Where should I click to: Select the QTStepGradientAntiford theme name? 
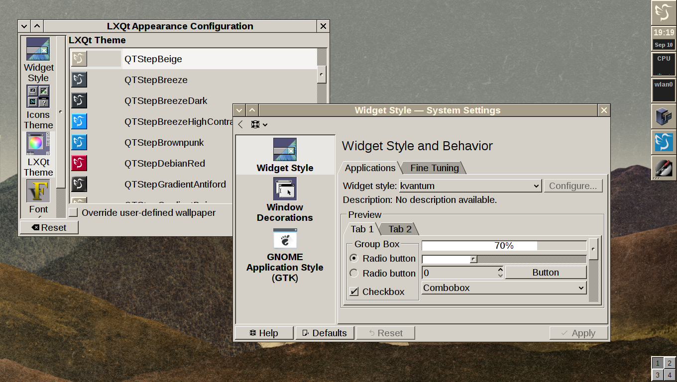175,184
